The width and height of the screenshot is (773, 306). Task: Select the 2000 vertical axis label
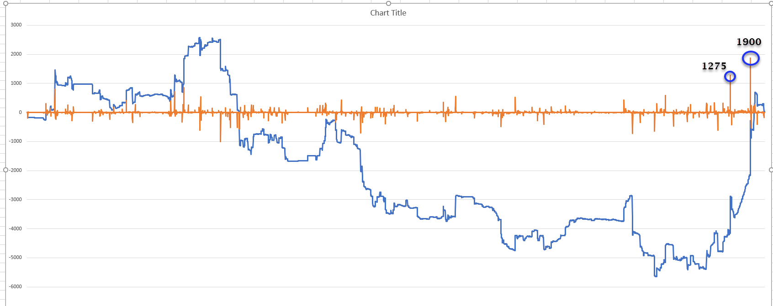click(x=16, y=54)
